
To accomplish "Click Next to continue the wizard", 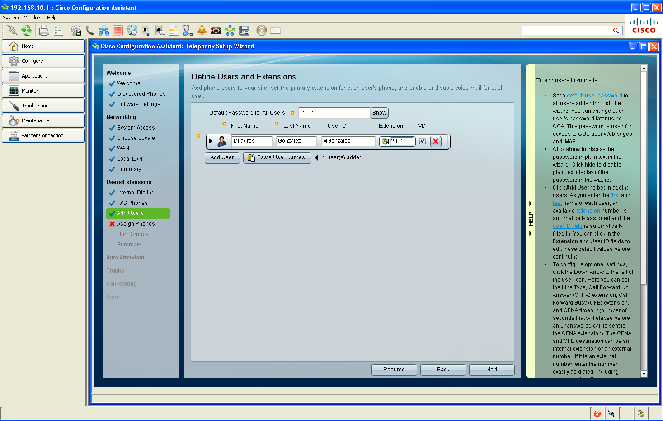I will point(492,370).
